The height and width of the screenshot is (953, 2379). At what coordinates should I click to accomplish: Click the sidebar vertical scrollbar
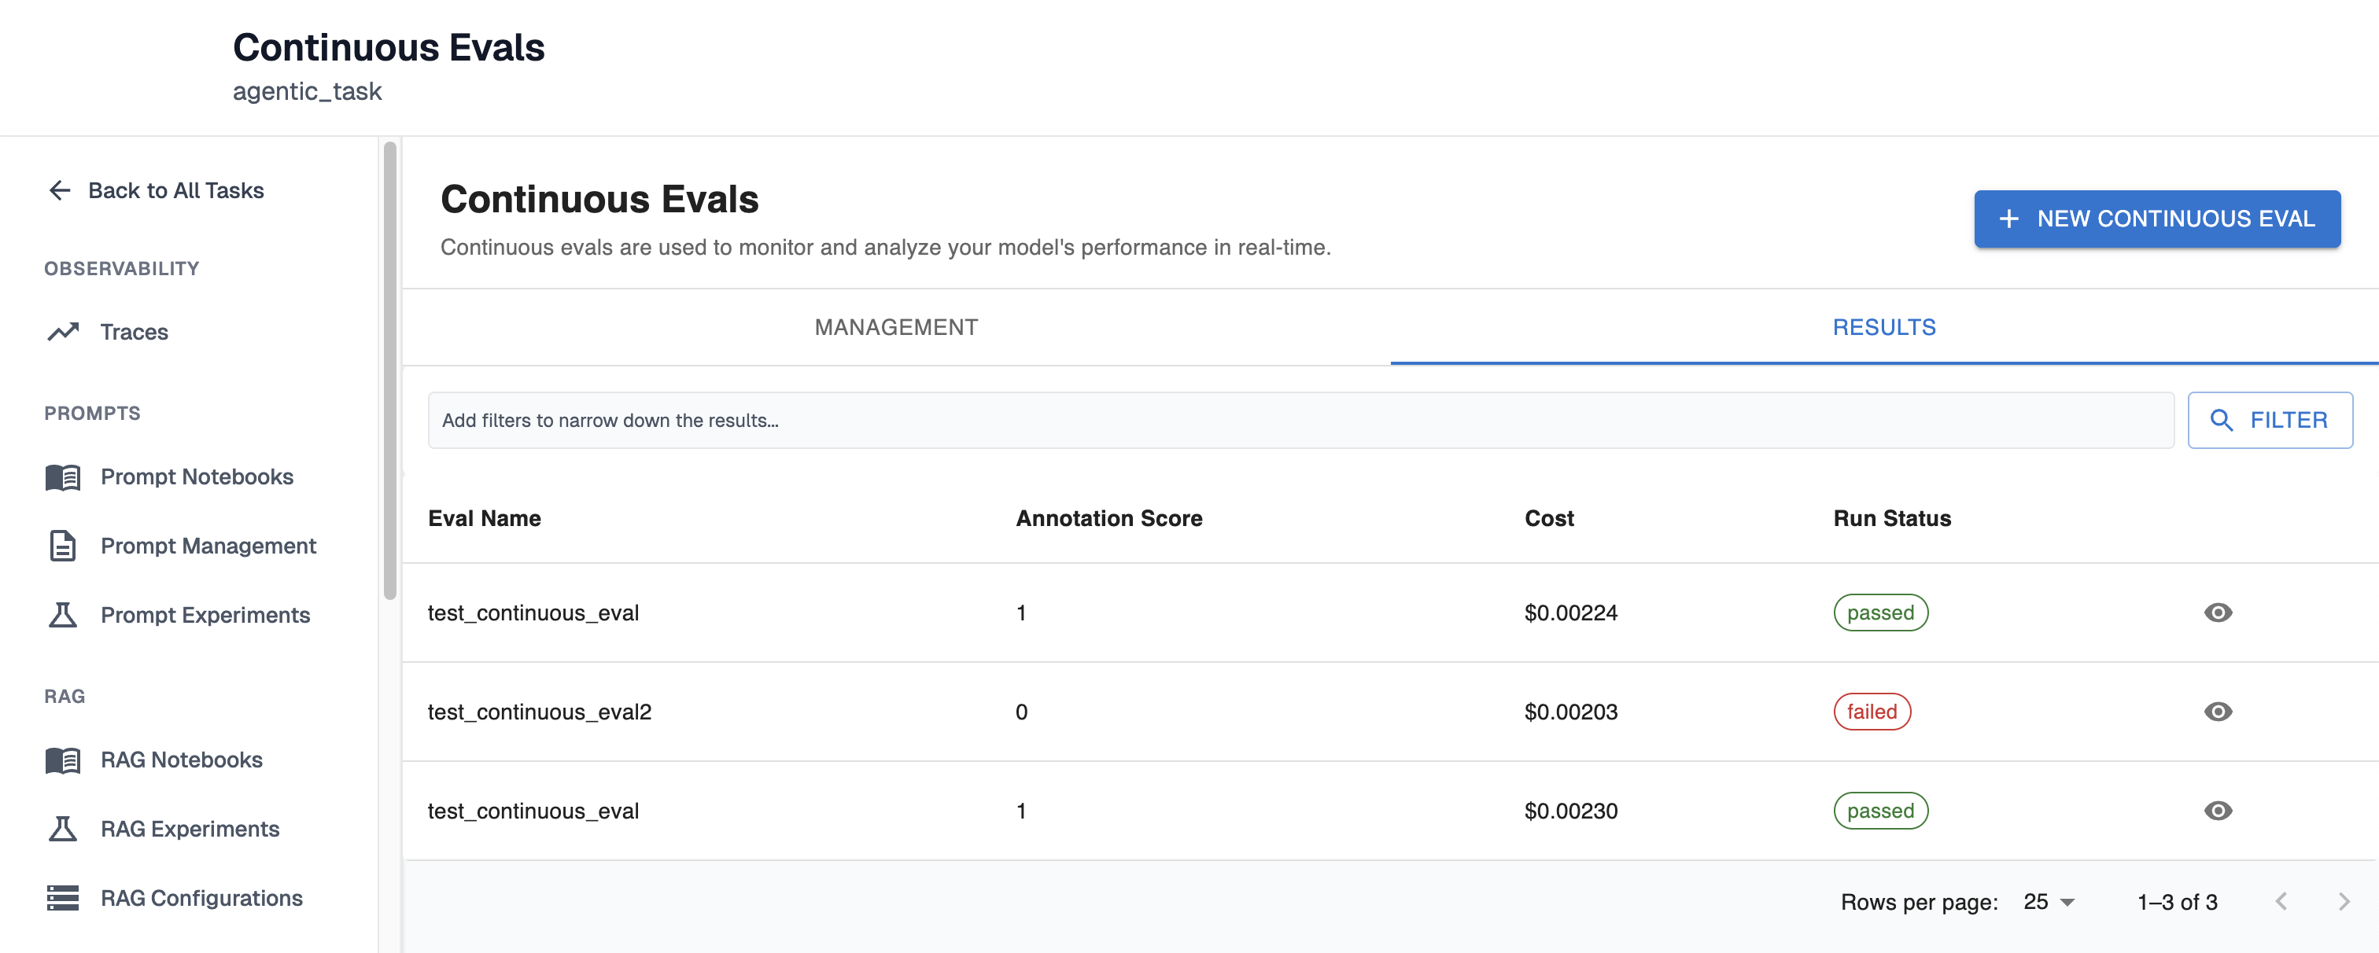(389, 370)
